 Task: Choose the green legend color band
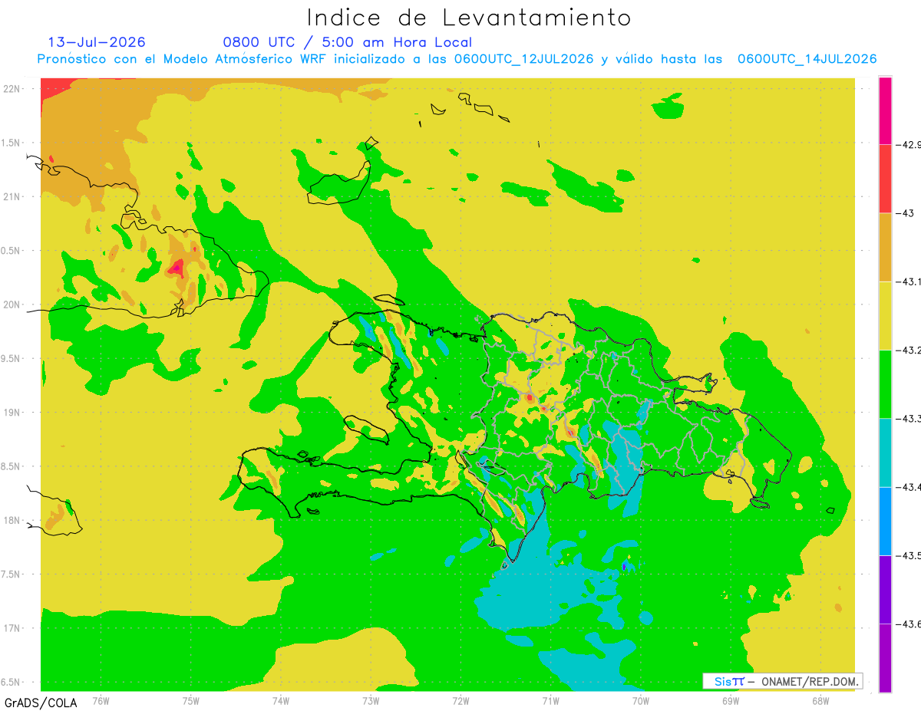(885, 383)
